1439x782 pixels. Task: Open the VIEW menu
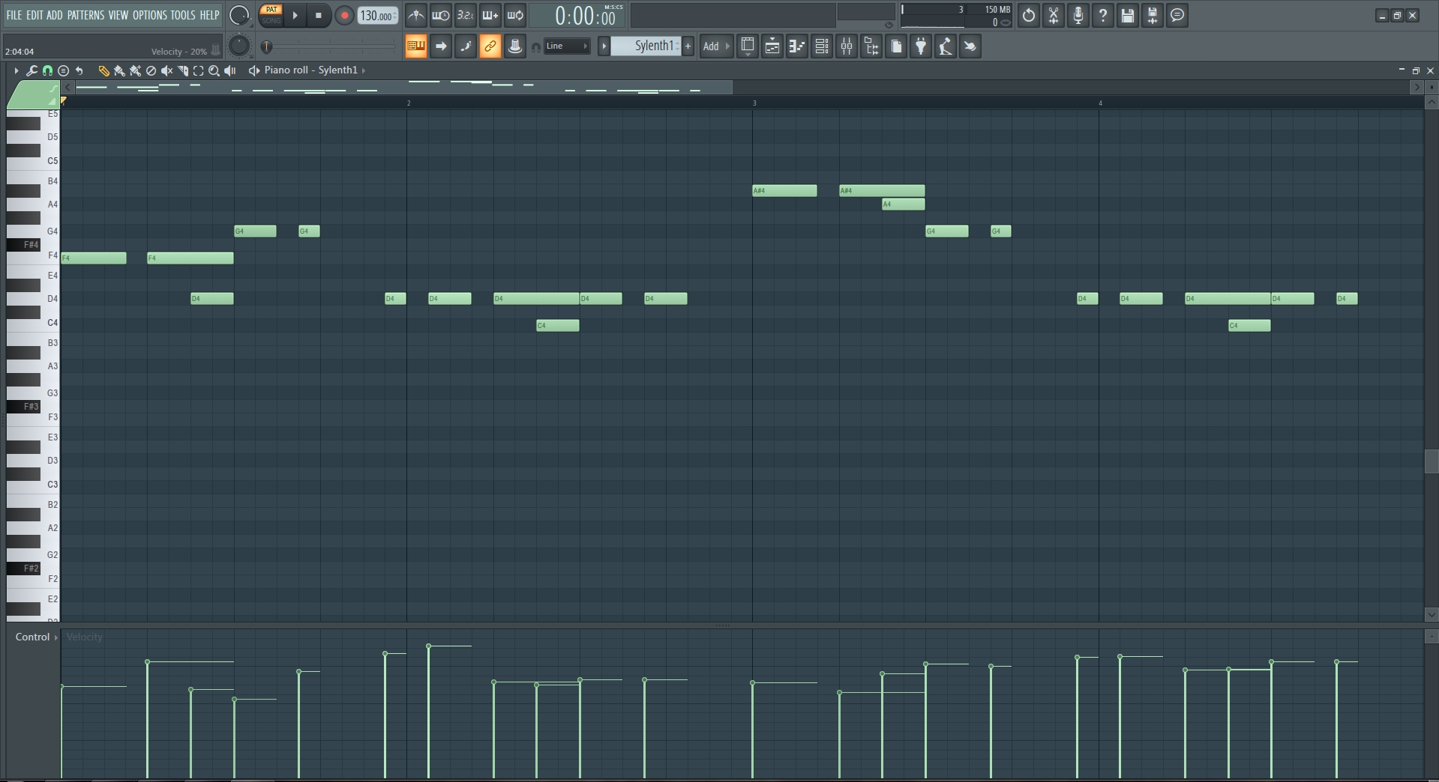118,15
